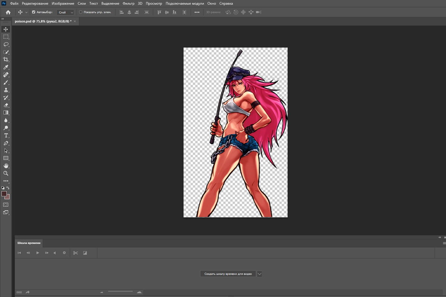Go to first frame in timeline
The height and width of the screenshot is (297, 446).
pos(19,253)
